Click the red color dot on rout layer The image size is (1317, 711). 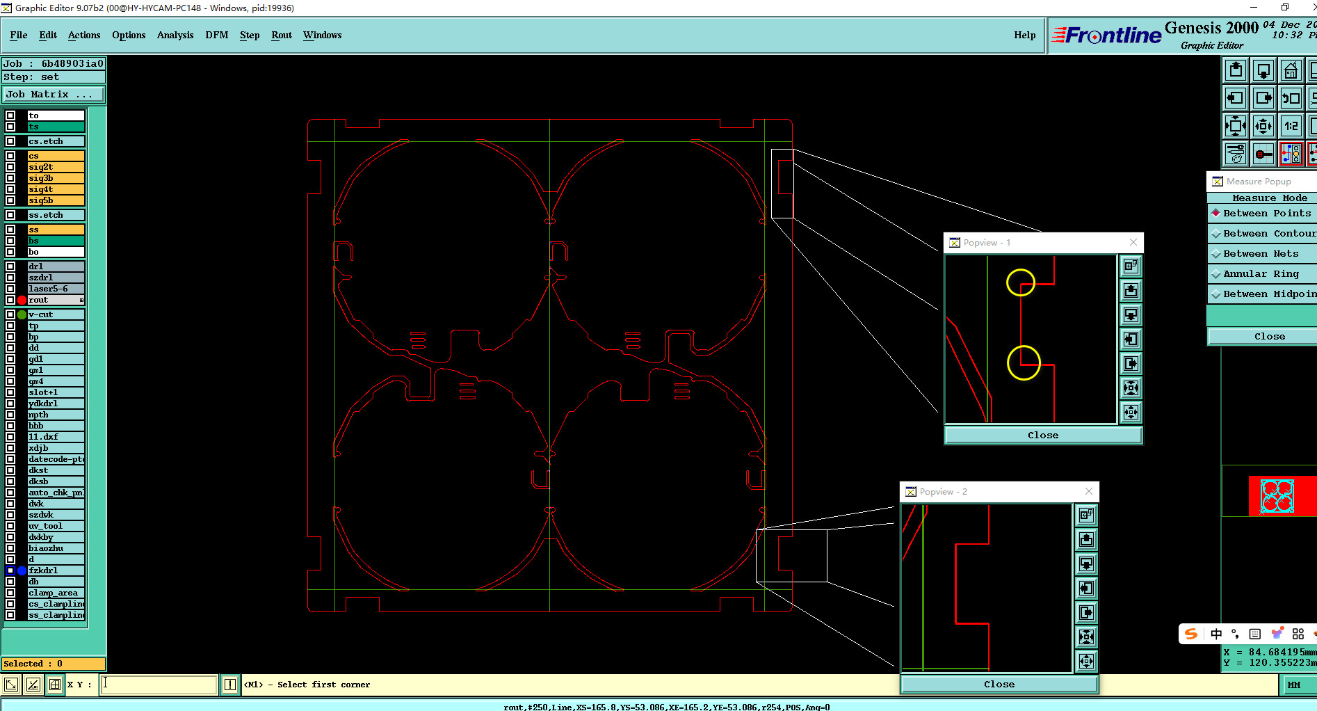pyautogui.click(x=22, y=300)
